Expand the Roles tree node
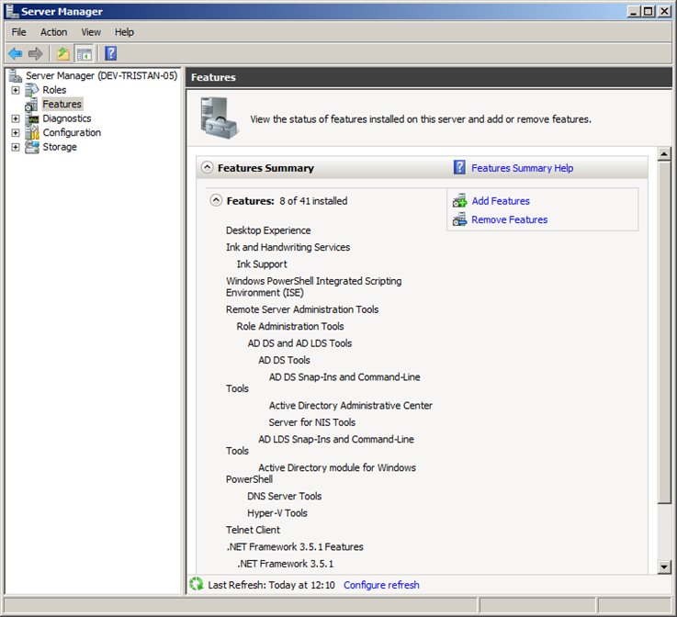The image size is (677, 617). [x=16, y=90]
